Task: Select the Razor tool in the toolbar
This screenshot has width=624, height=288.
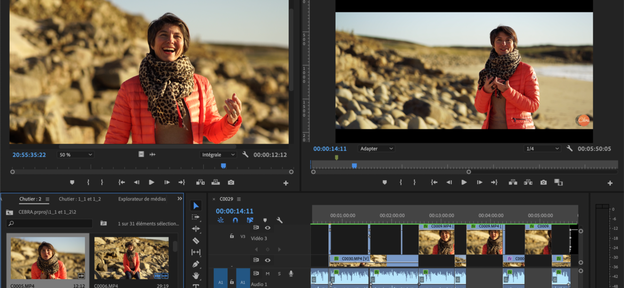Action: click(196, 241)
